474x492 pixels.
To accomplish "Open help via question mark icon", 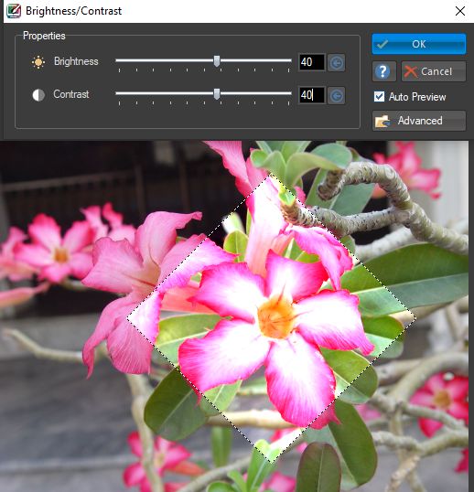I will click(x=384, y=71).
